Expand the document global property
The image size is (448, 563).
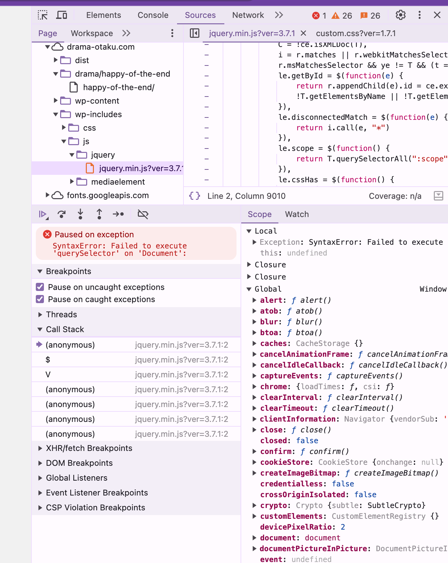(x=254, y=538)
